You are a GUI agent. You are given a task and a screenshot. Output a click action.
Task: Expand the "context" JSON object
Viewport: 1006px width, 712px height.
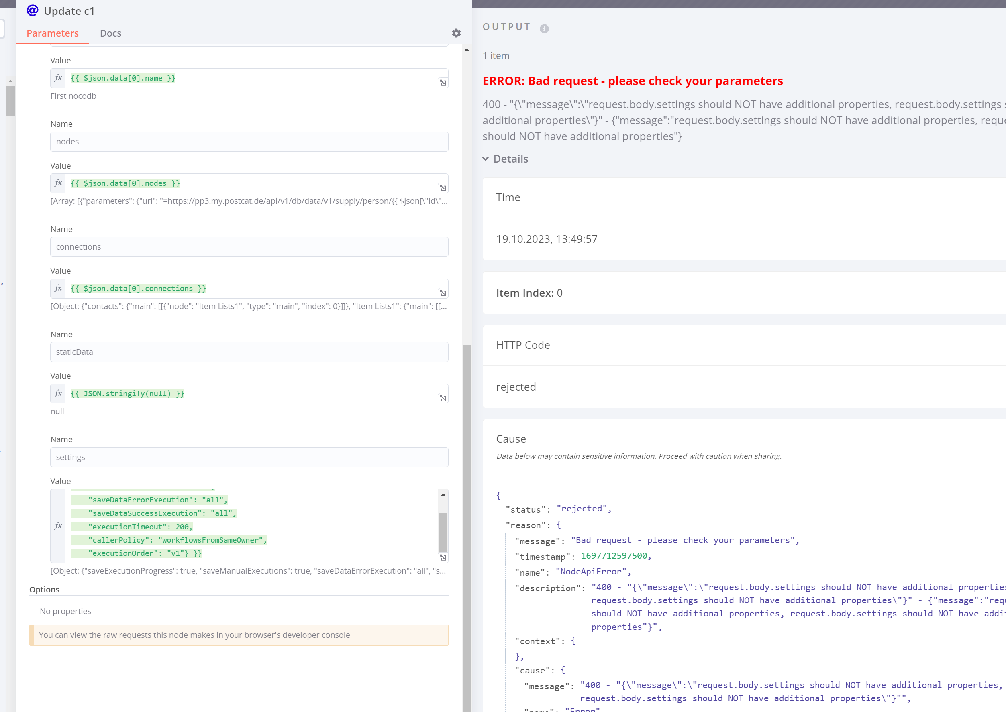point(573,641)
